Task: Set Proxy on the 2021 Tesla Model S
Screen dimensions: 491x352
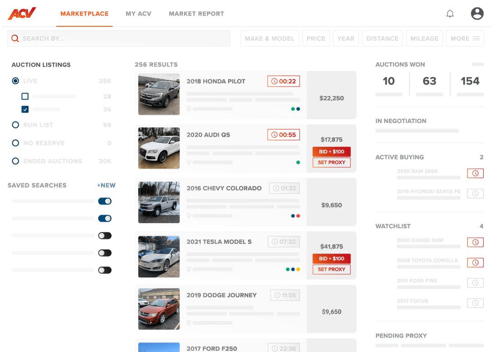Action: (x=331, y=269)
